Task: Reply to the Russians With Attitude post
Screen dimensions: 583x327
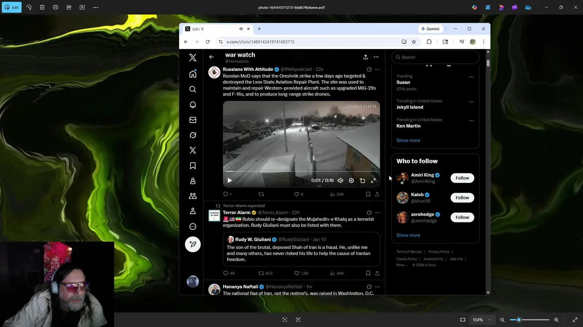Action: [x=227, y=194]
